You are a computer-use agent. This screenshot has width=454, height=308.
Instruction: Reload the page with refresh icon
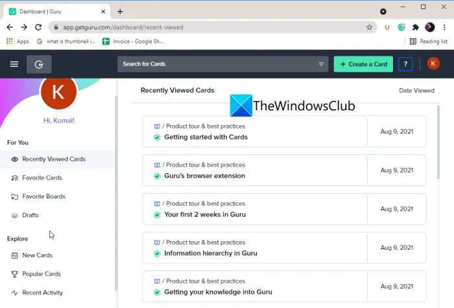pyautogui.click(x=38, y=27)
